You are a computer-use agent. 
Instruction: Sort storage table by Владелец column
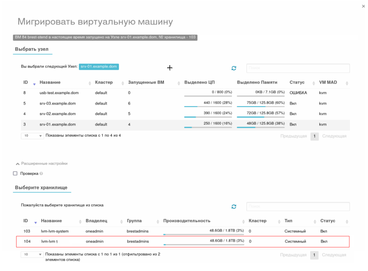pyautogui.click(x=96, y=221)
